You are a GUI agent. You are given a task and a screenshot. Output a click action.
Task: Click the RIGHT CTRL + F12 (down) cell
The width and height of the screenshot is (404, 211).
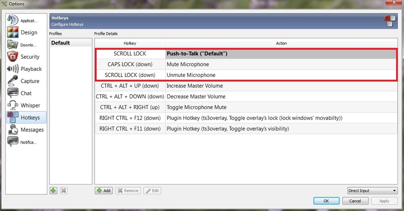point(130,118)
